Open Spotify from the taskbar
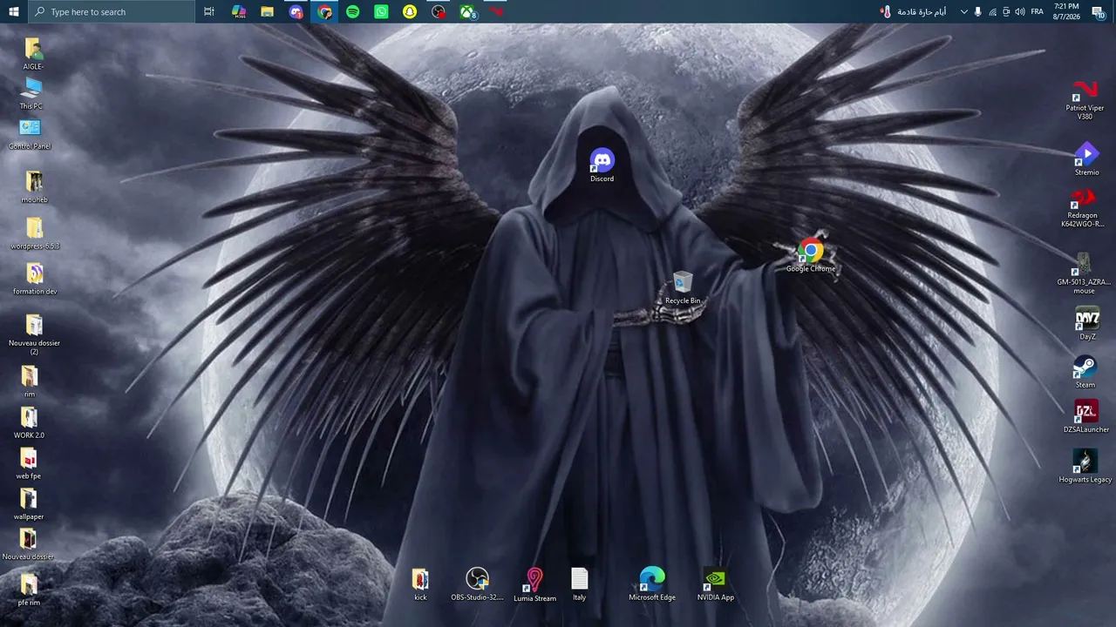The image size is (1116, 627). [353, 11]
